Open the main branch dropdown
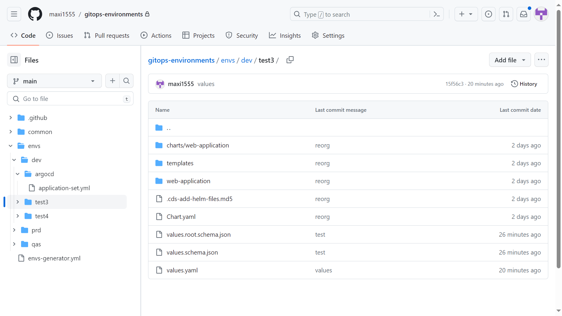The image size is (562, 316). [x=54, y=81]
